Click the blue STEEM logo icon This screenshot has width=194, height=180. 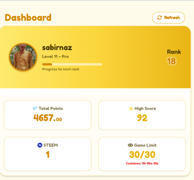pos(40,145)
